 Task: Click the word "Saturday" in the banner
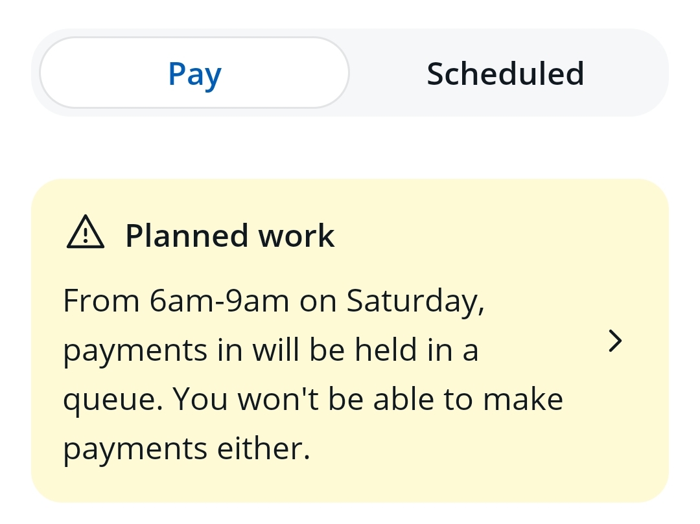(x=415, y=302)
